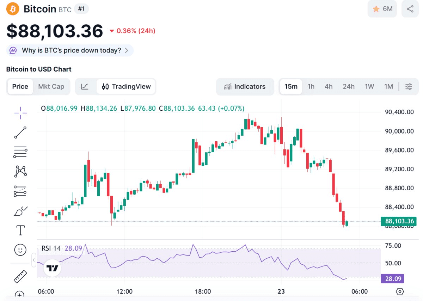Select the ruler measure tool

[20, 277]
